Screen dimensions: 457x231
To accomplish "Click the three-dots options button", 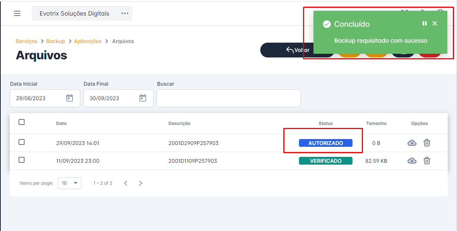I will coord(125,13).
